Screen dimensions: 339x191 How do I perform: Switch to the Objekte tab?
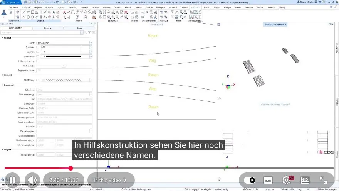[x=48, y=28]
